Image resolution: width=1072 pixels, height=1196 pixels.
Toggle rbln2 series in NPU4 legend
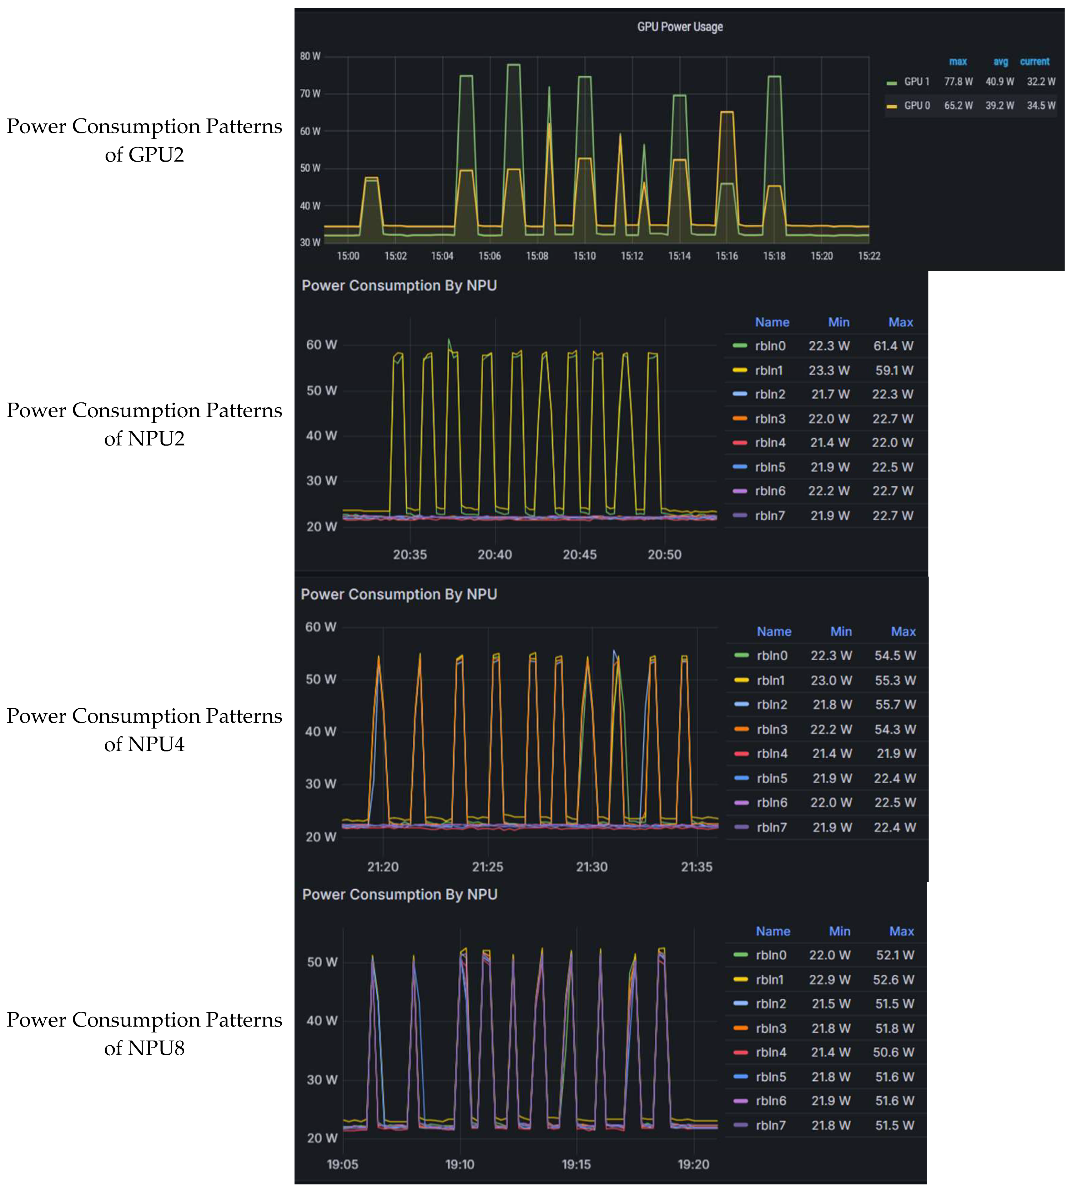(772, 704)
